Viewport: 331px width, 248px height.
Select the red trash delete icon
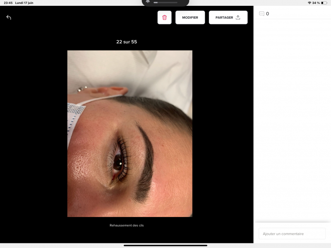point(164,17)
